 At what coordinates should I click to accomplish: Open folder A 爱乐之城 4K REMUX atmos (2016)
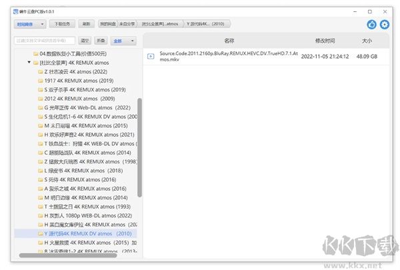point(85,189)
